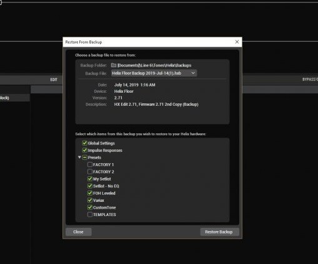The image size is (318, 264).
Task: Click the Close button
Action: point(79,232)
